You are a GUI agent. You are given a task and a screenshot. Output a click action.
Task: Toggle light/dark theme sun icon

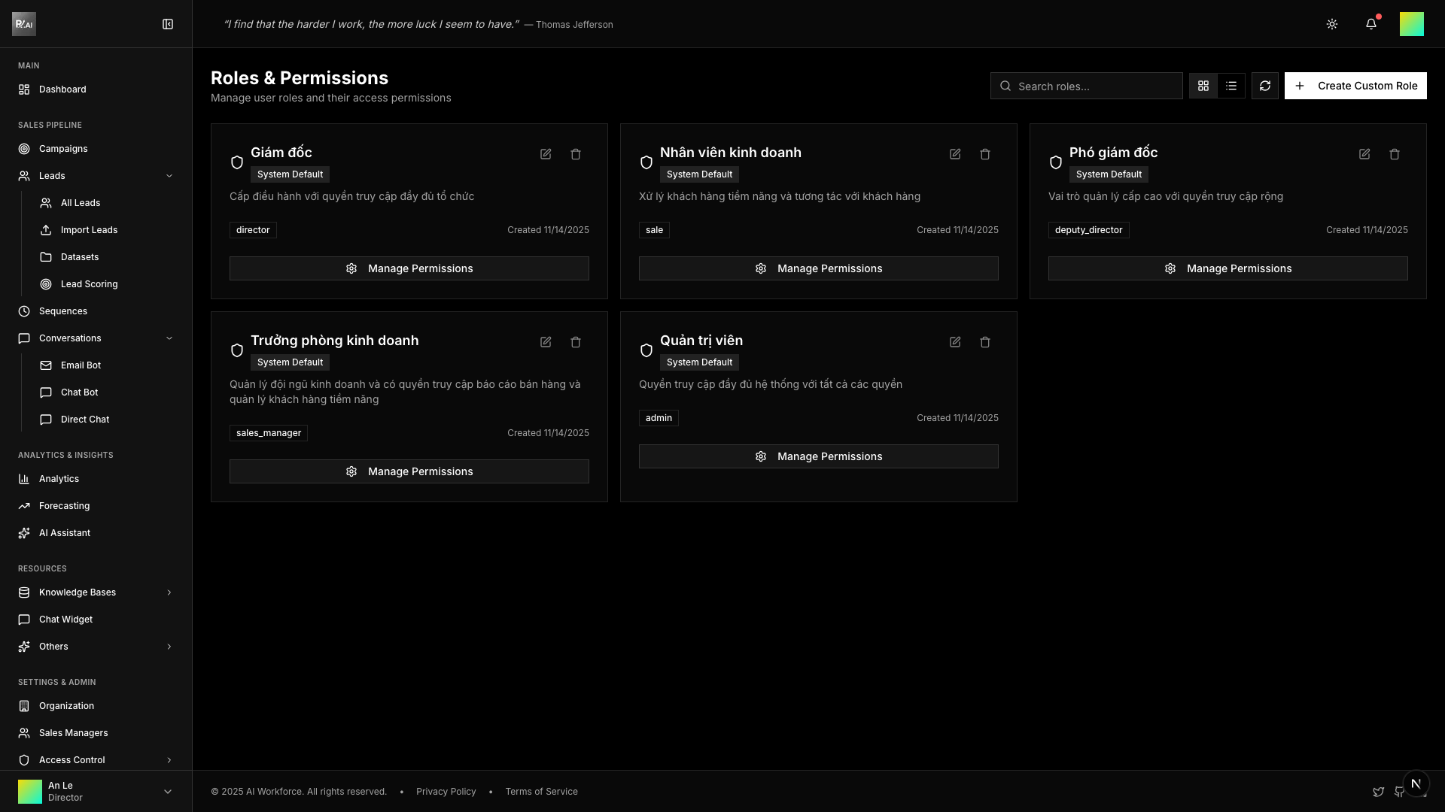[1332, 24]
